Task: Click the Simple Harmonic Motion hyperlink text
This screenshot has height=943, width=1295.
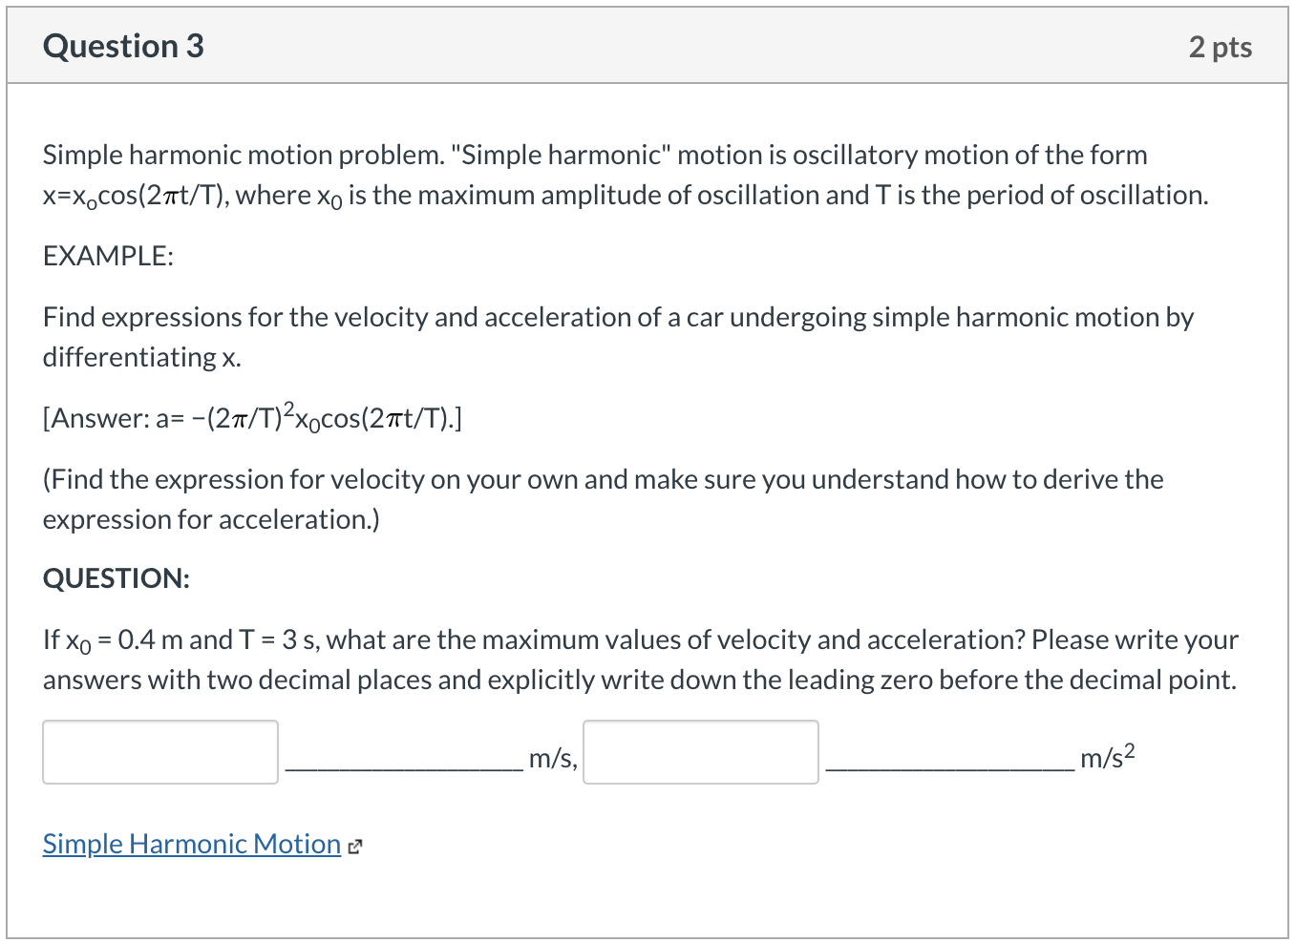Action: point(190,844)
